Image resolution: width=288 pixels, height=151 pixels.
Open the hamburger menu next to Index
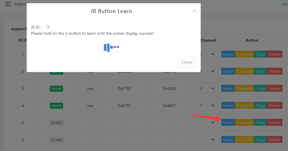[8, 4]
